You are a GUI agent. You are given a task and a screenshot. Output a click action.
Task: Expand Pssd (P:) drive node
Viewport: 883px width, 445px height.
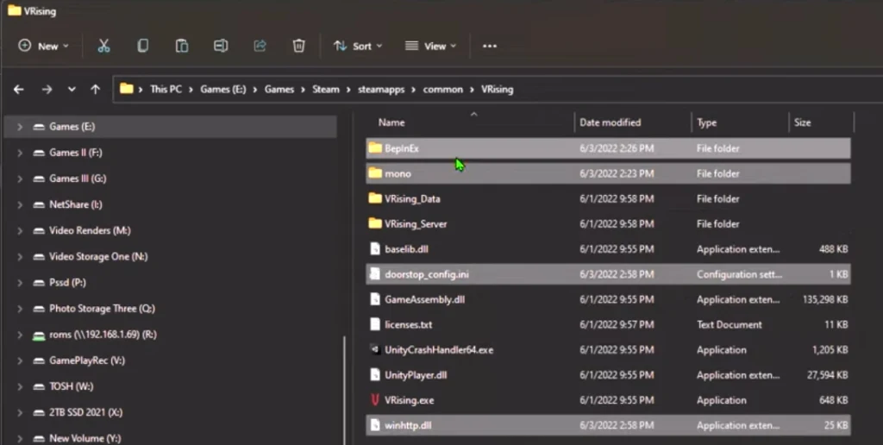(x=20, y=283)
